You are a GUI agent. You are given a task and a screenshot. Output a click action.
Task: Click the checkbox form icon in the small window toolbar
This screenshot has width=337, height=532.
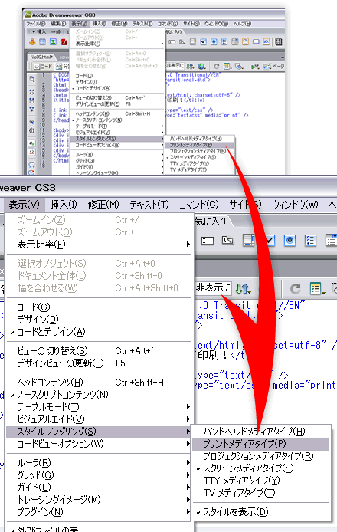203,41
